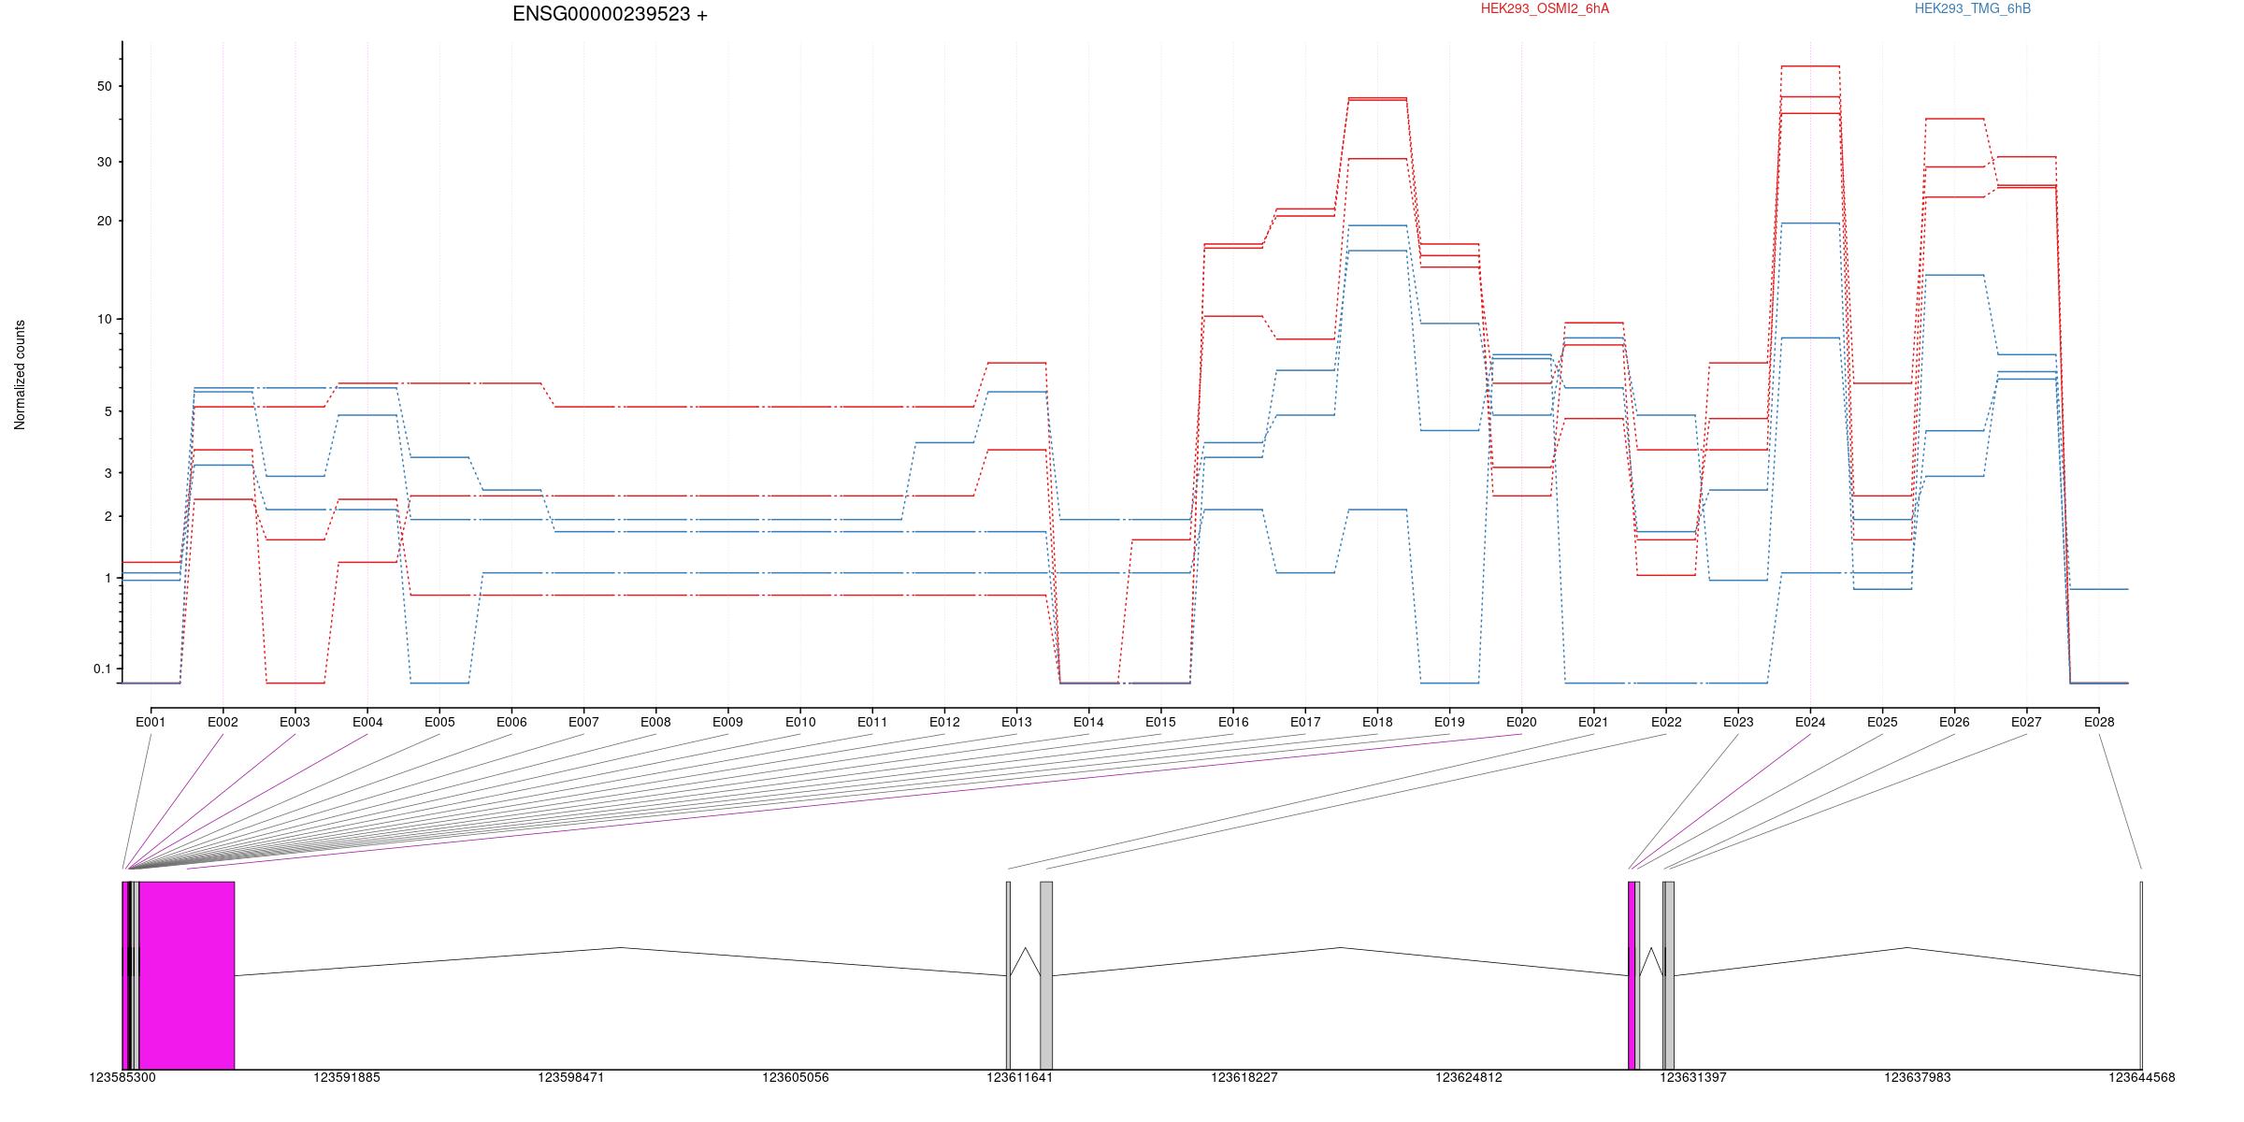
Task: Click y-axis tick value 30
Action: coord(104,162)
